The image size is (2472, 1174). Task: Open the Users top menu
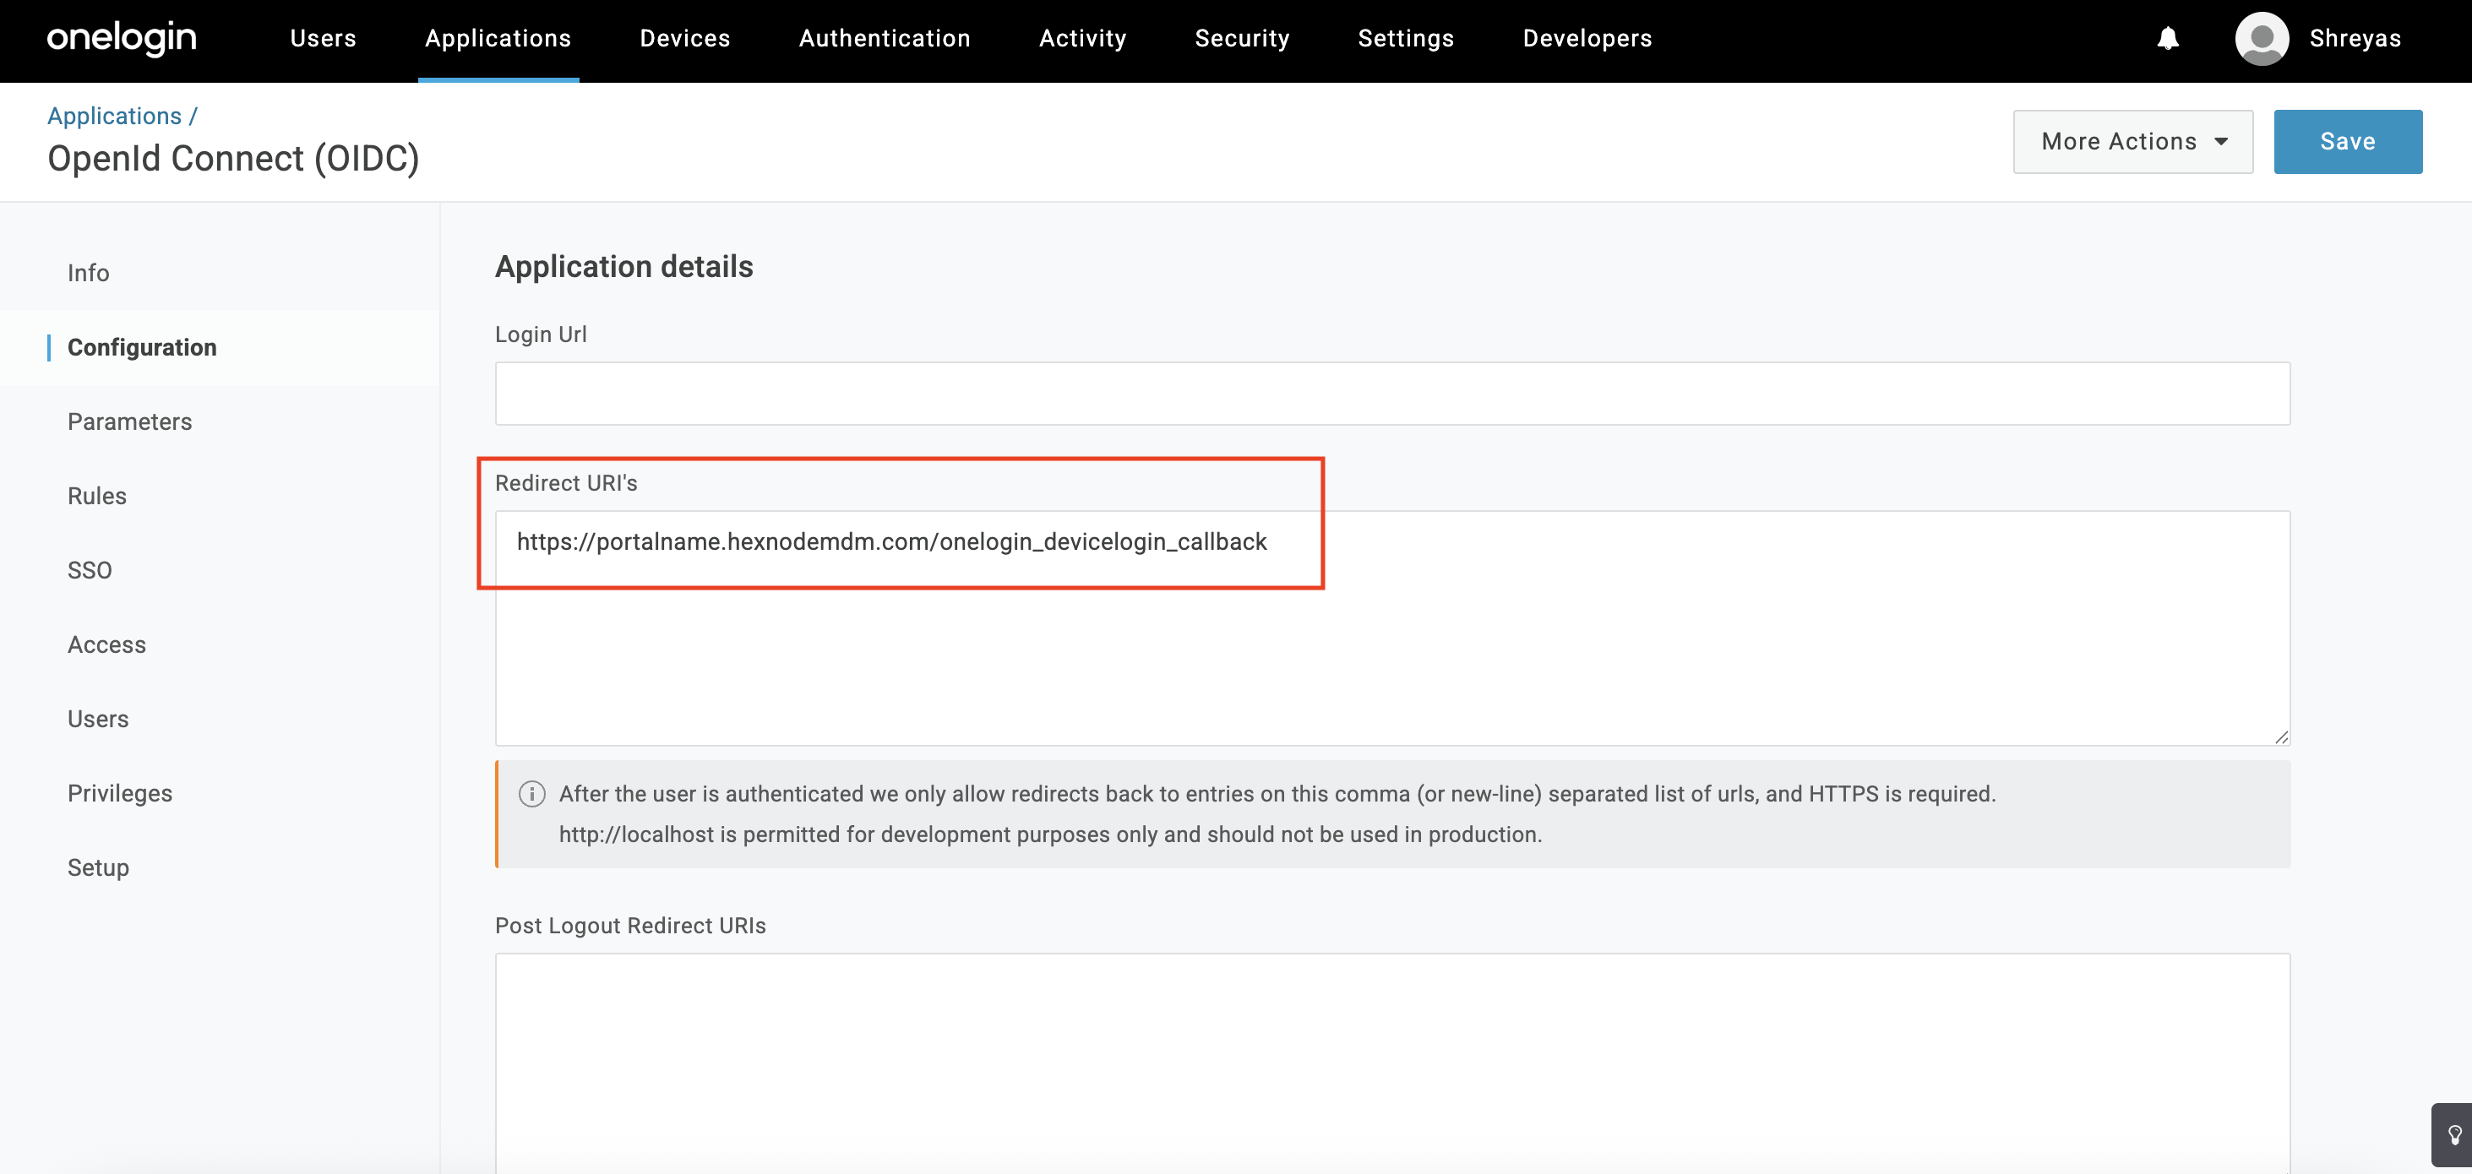(x=323, y=38)
